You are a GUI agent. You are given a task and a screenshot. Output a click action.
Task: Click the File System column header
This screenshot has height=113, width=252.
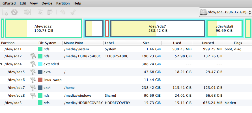point(47,43)
